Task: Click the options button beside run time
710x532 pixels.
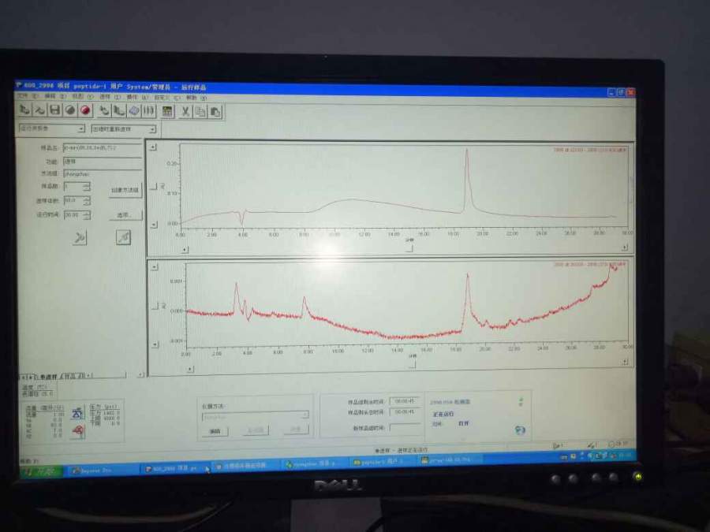Action: click(125, 215)
